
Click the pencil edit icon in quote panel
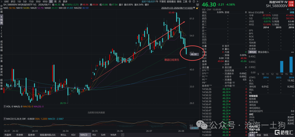pyautogui.click(x=288, y=9)
